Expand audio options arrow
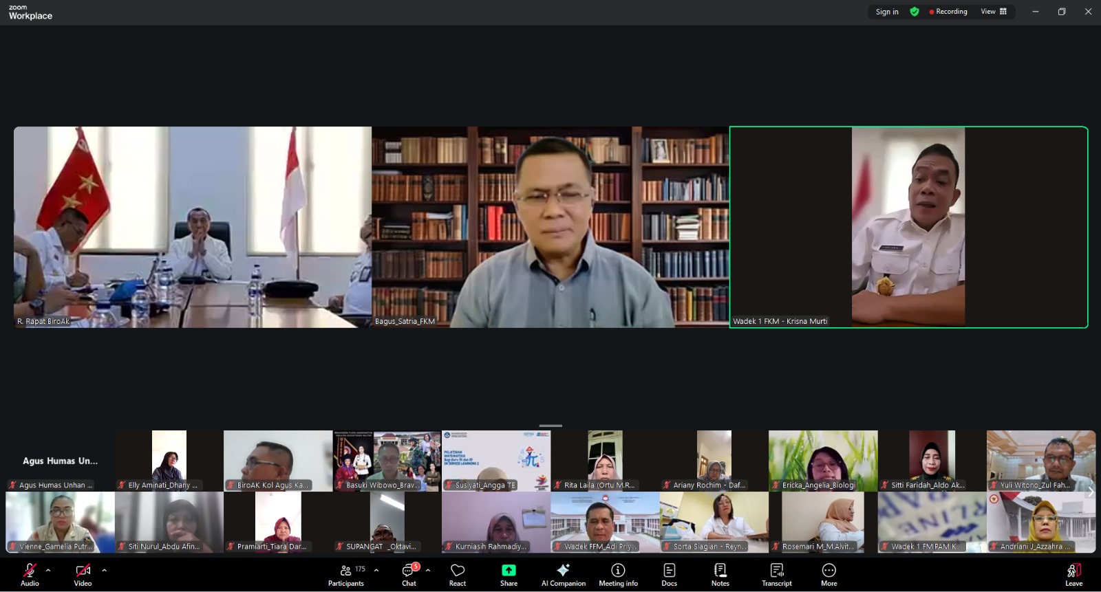Screen dimensions: 1101x592 (48, 570)
